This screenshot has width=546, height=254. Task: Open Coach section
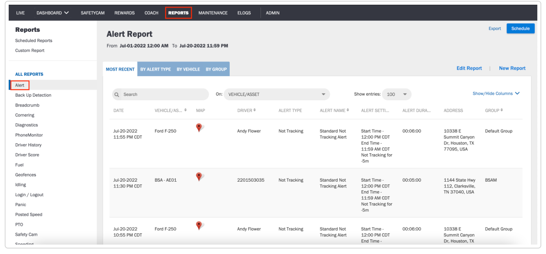point(151,13)
